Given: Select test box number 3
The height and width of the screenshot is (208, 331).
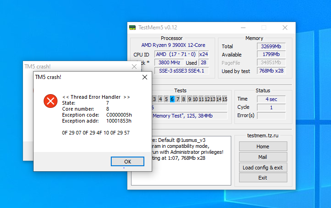Looking at the screenshot, I should tap(154, 99).
